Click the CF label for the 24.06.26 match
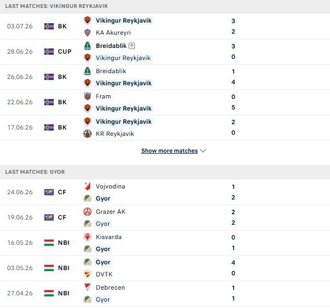The width and height of the screenshot is (330, 308). [62, 192]
